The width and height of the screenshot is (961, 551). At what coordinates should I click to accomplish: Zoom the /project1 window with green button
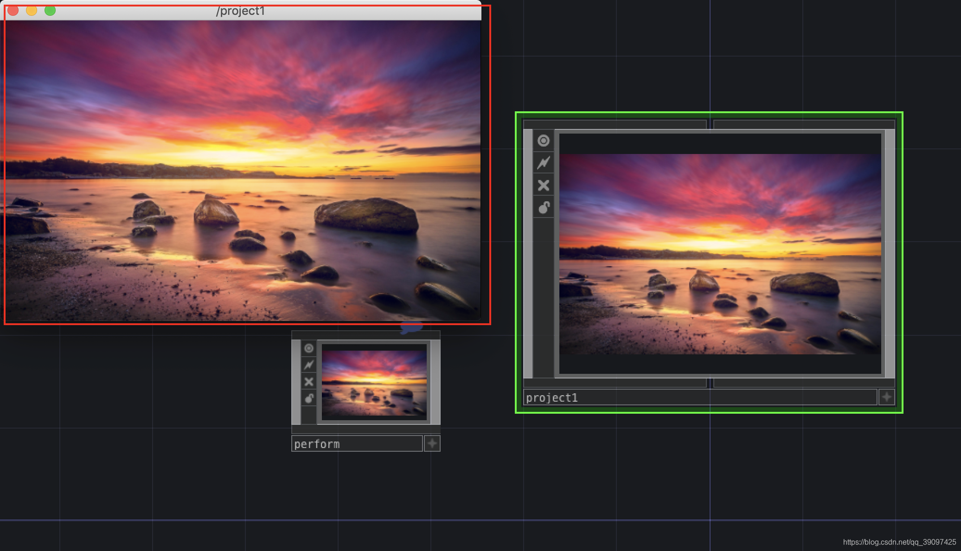click(50, 10)
